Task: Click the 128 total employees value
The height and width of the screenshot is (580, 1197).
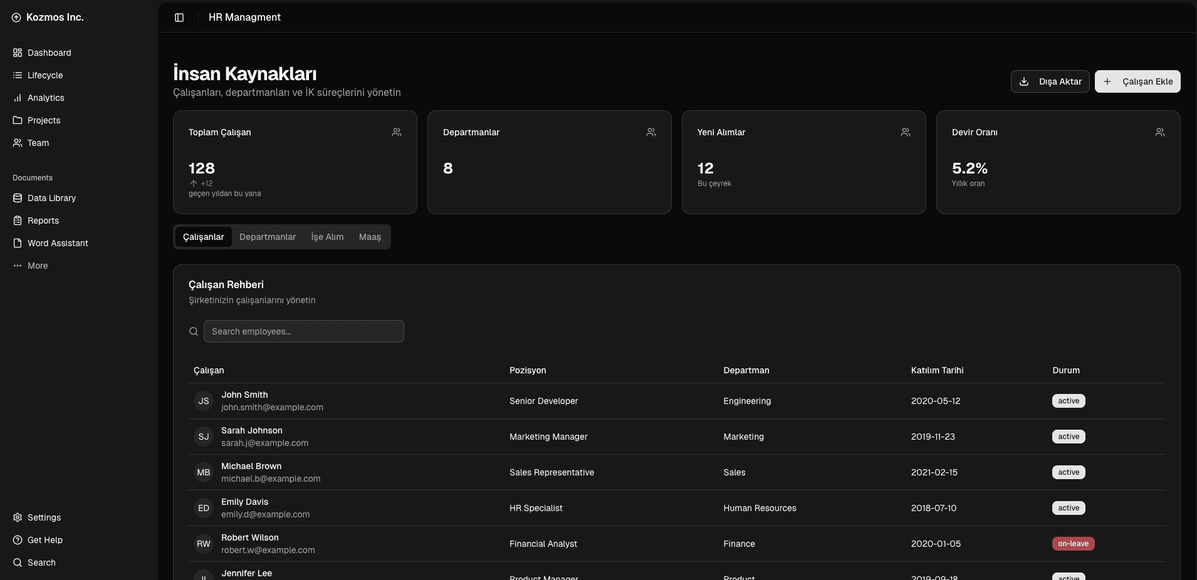Action: pyautogui.click(x=202, y=168)
